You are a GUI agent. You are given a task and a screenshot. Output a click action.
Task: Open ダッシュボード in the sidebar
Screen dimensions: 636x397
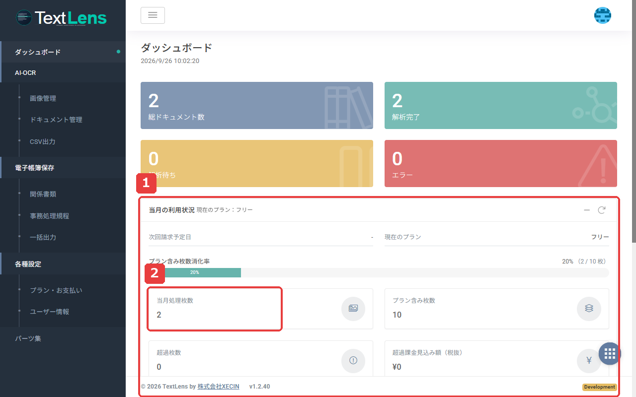tap(63, 52)
